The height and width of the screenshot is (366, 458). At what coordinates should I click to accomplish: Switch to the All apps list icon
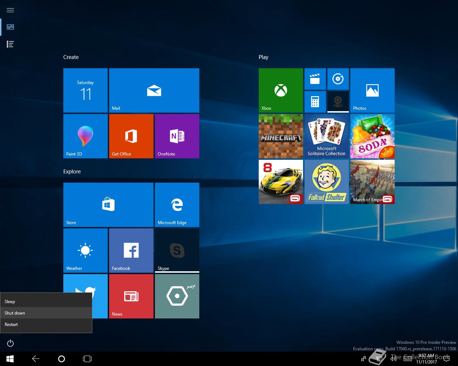[x=10, y=44]
